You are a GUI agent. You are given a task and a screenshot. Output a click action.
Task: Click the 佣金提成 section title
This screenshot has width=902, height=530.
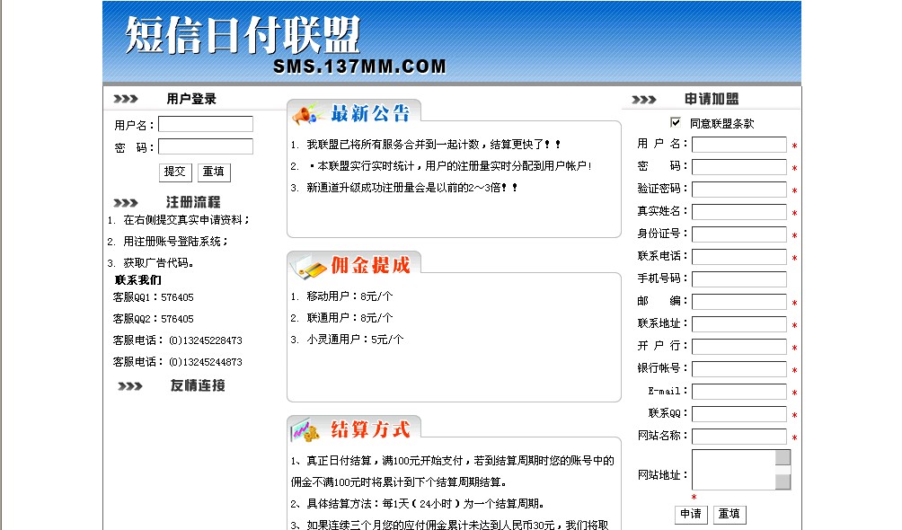coord(370,265)
